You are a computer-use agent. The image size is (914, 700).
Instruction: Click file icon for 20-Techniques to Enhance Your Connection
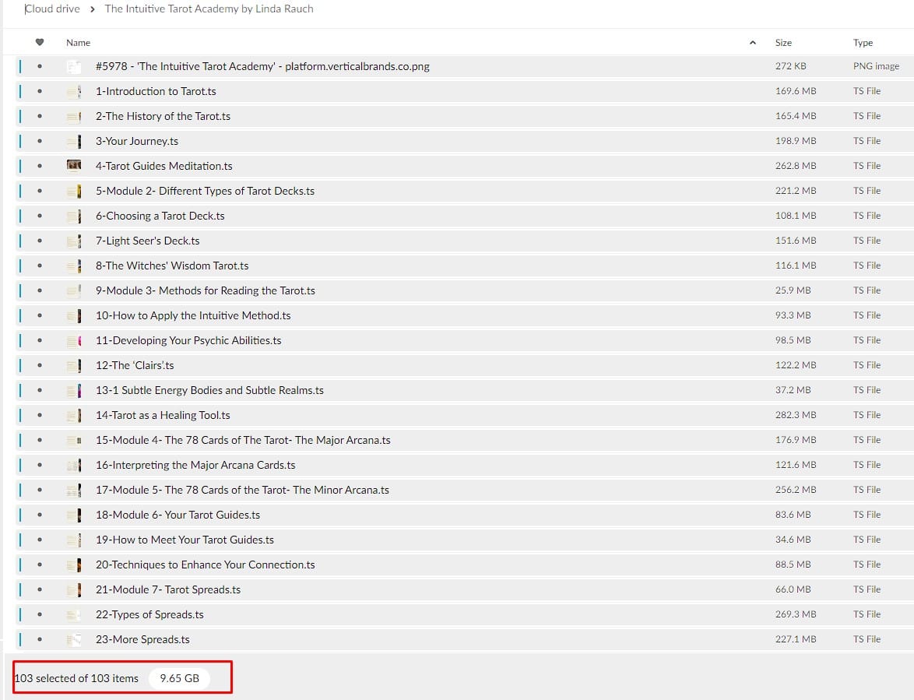(74, 565)
